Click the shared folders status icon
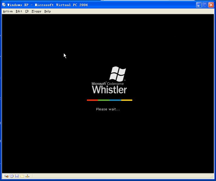 22,176
